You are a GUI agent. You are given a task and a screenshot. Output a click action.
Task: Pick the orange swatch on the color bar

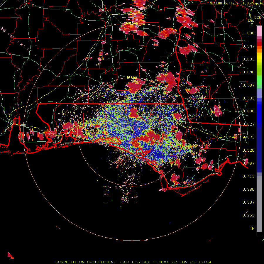tap(259, 51)
